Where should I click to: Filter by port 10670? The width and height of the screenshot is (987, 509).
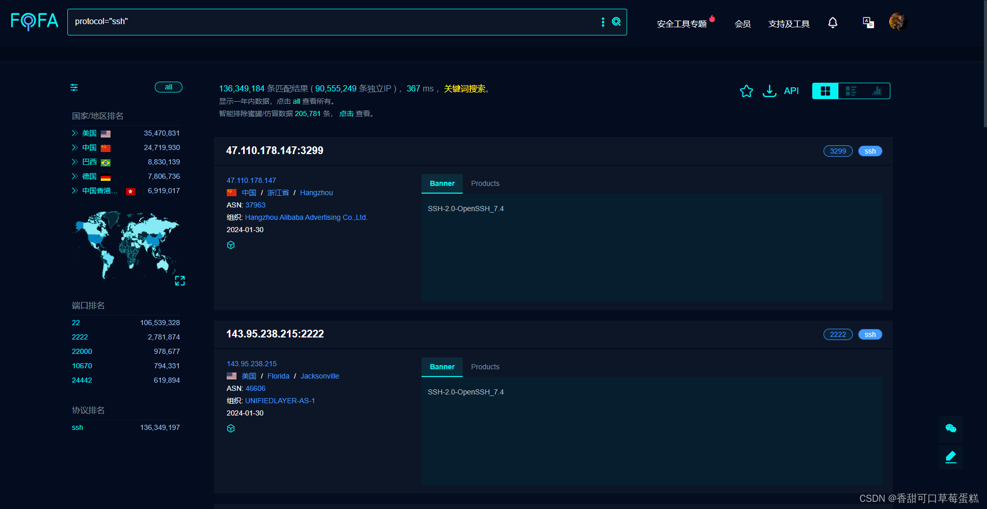pos(82,366)
